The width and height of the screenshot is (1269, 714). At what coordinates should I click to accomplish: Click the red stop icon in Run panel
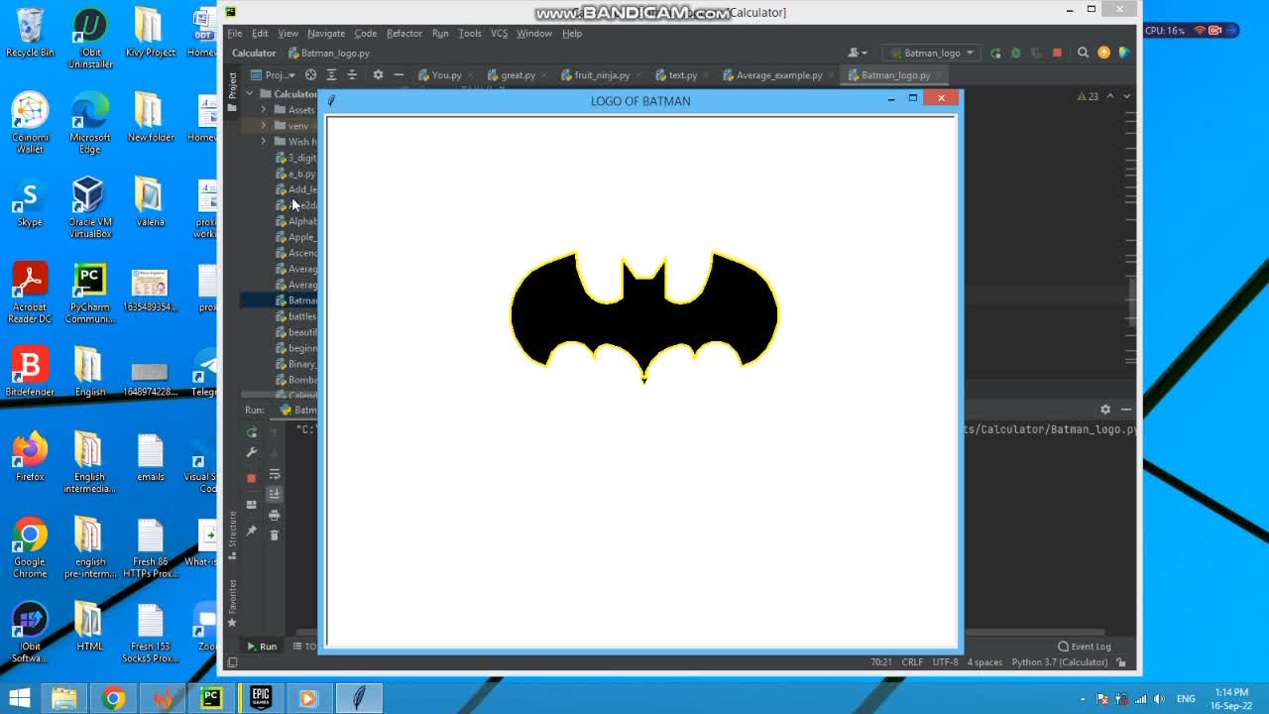click(x=252, y=478)
